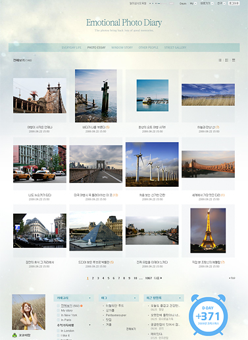Go to page 10
Image resolution: width=248 pixels, height=340 pixels.
point(136,278)
